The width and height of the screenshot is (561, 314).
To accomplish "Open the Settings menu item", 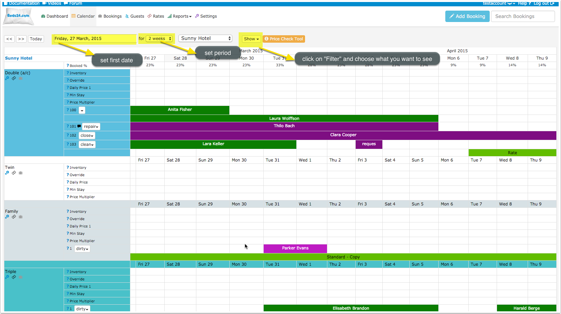I will coord(206,16).
